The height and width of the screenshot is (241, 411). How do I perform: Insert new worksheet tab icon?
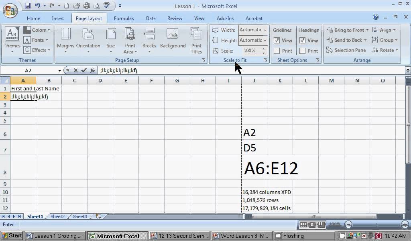click(99, 216)
